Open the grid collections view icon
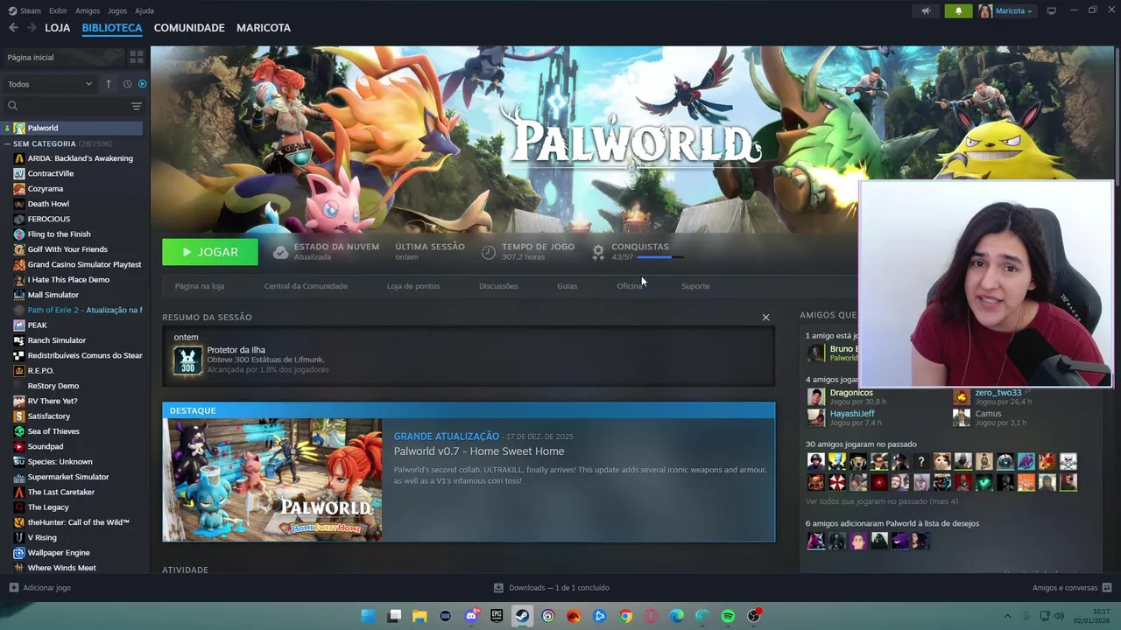Image resolution: width=1121 pixels, height=630 pixels. [x=137, y=57]
